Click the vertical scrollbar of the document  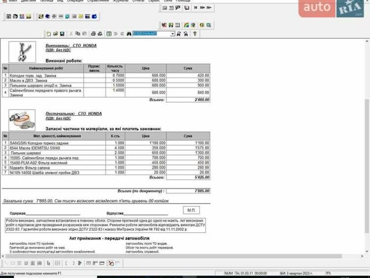tap(366, 145)
